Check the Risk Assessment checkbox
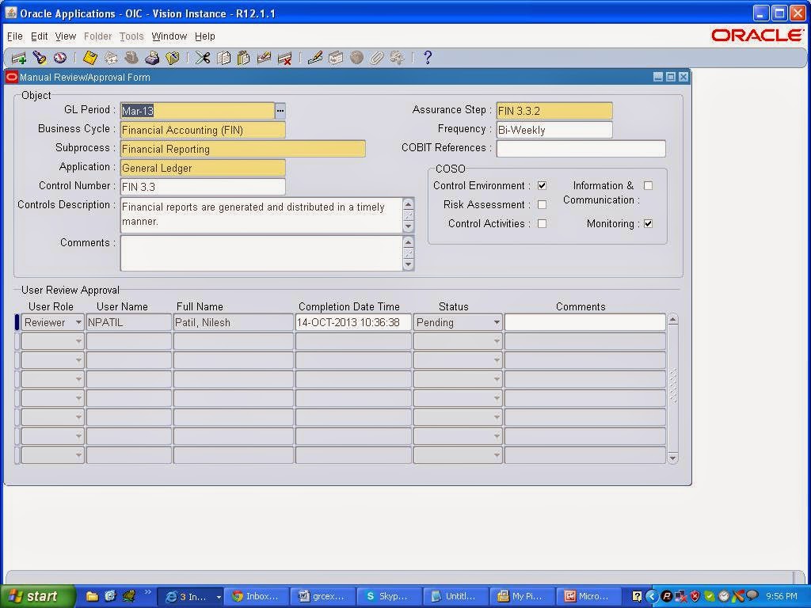This screenshot has height=608, width=811. [542, 205]
